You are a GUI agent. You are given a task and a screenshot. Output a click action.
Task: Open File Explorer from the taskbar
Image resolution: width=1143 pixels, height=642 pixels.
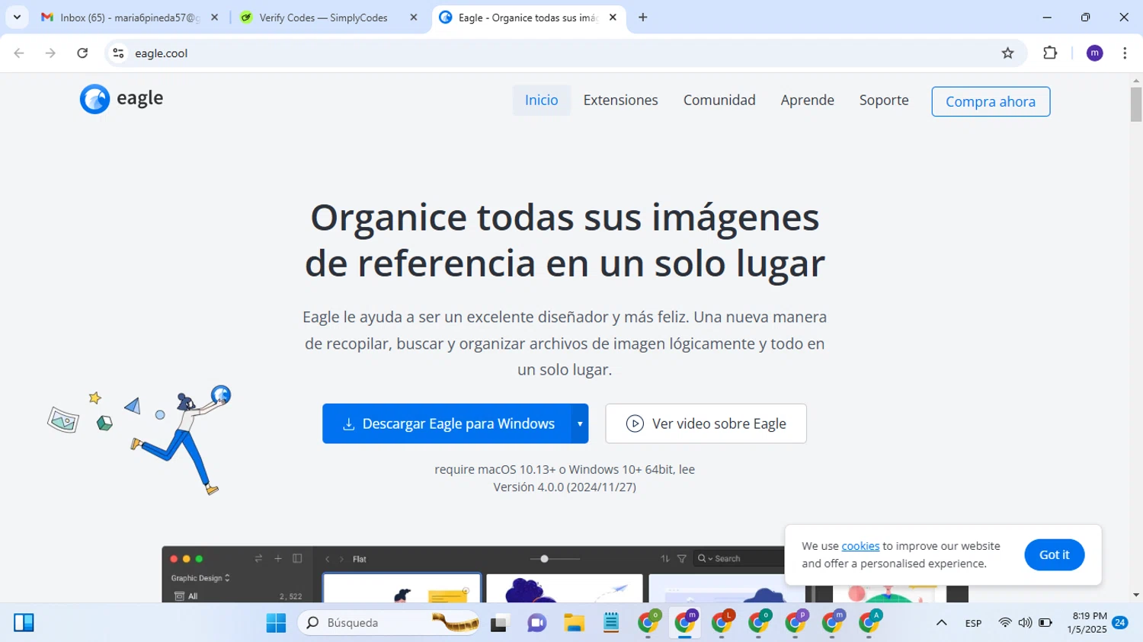574,623
